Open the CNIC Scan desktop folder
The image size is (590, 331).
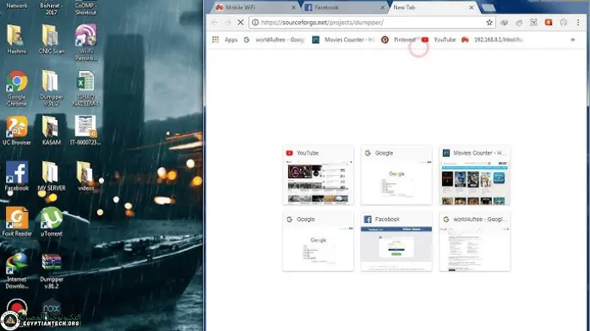(52, 39)
